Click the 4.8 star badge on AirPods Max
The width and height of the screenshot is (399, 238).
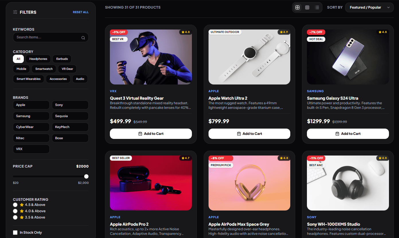[284, 158]
